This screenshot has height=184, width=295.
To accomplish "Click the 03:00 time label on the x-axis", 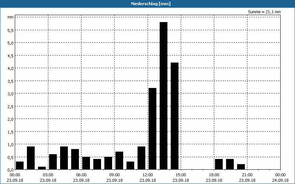I will pos(48,175).
